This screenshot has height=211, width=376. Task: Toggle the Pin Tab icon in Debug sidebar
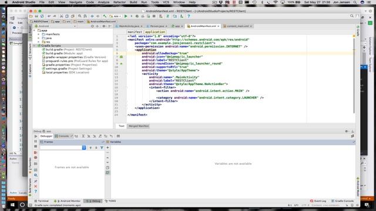click(35, 181)
